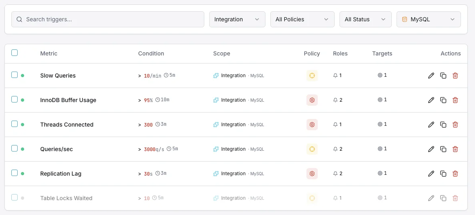The height and width of the screenshot is (215, 475).
Task: Duplicate the Table Locks Waited trigger
Action: pos(443,199)
